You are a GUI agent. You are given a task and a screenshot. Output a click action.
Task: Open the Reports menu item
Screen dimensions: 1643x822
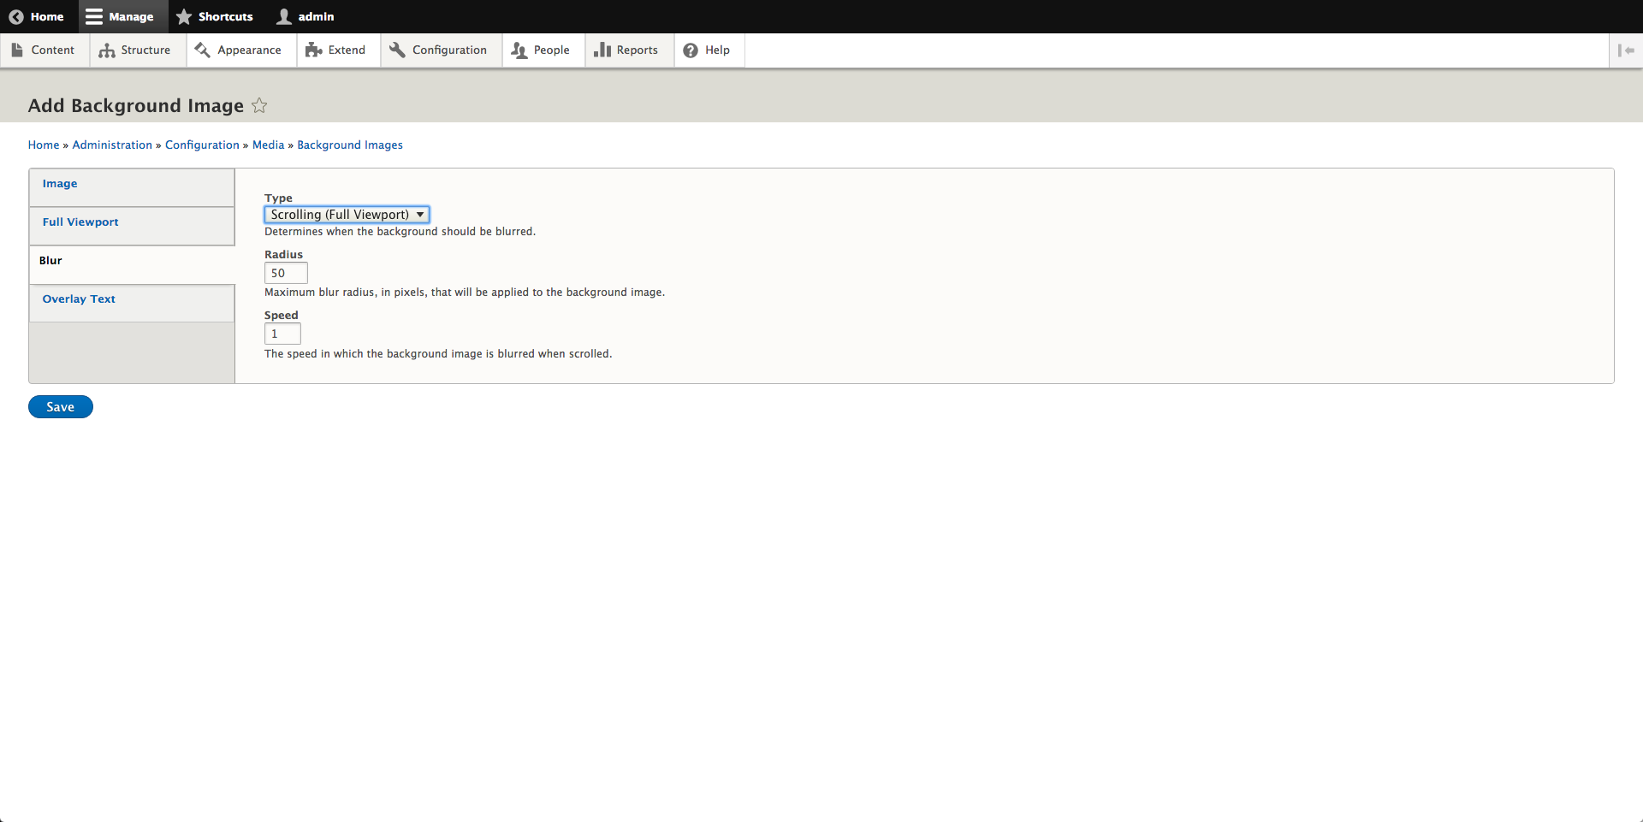tap(627, 50)
